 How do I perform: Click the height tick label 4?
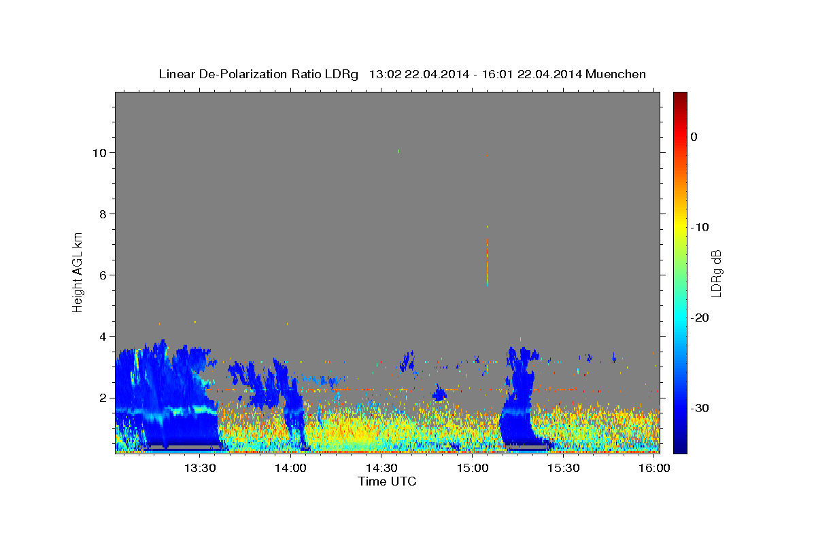(x=103, y=337)
